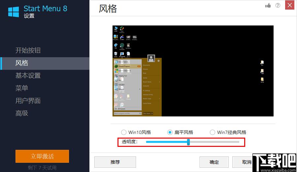Select the Win10风格 radio button
Image resolution: width=297 pixels, height=172 pixels.
point(124,132)
